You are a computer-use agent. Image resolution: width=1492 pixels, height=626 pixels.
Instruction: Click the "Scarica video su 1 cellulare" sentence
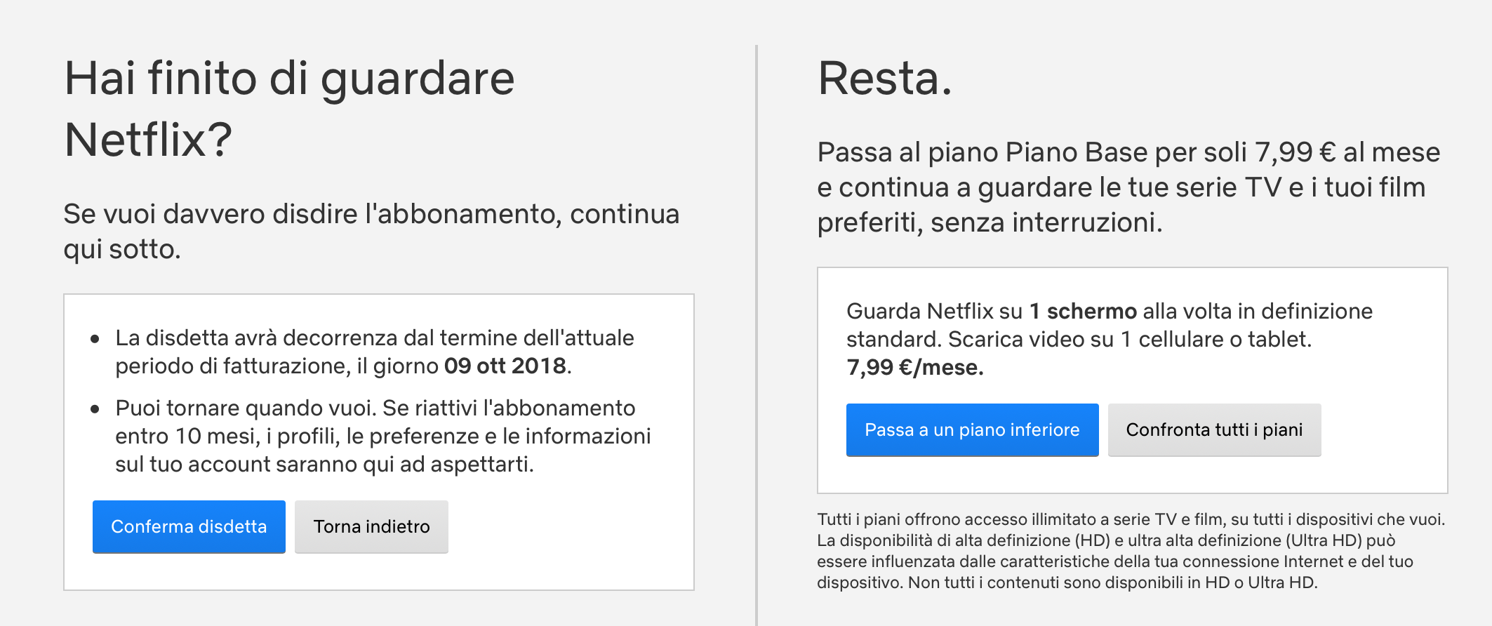(1129, 340)
